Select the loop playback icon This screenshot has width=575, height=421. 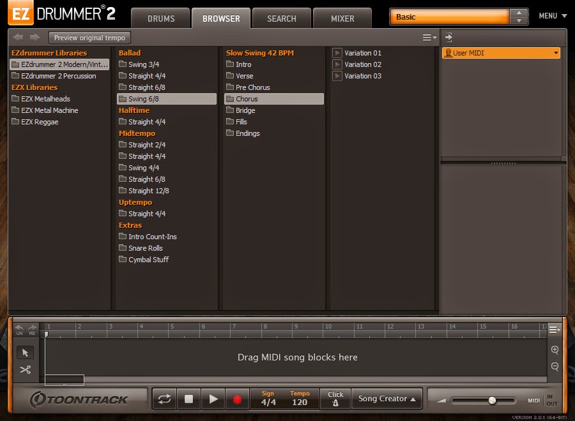[165, 399]
